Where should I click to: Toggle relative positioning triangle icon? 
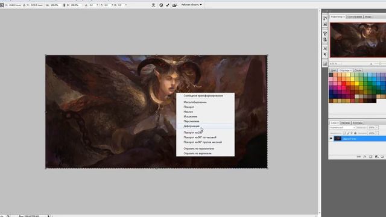click(24, 5)
